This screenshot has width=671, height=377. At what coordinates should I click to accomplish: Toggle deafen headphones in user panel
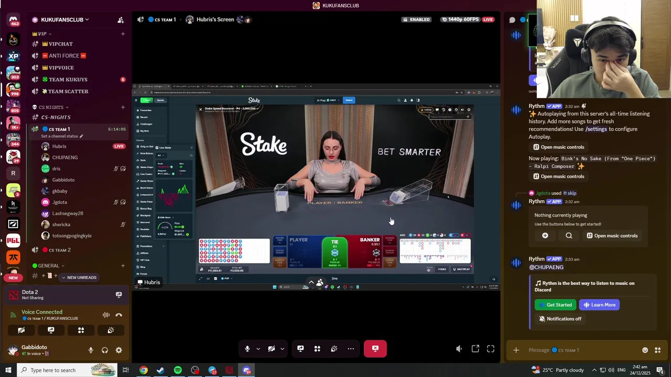(x=105, y=350)
